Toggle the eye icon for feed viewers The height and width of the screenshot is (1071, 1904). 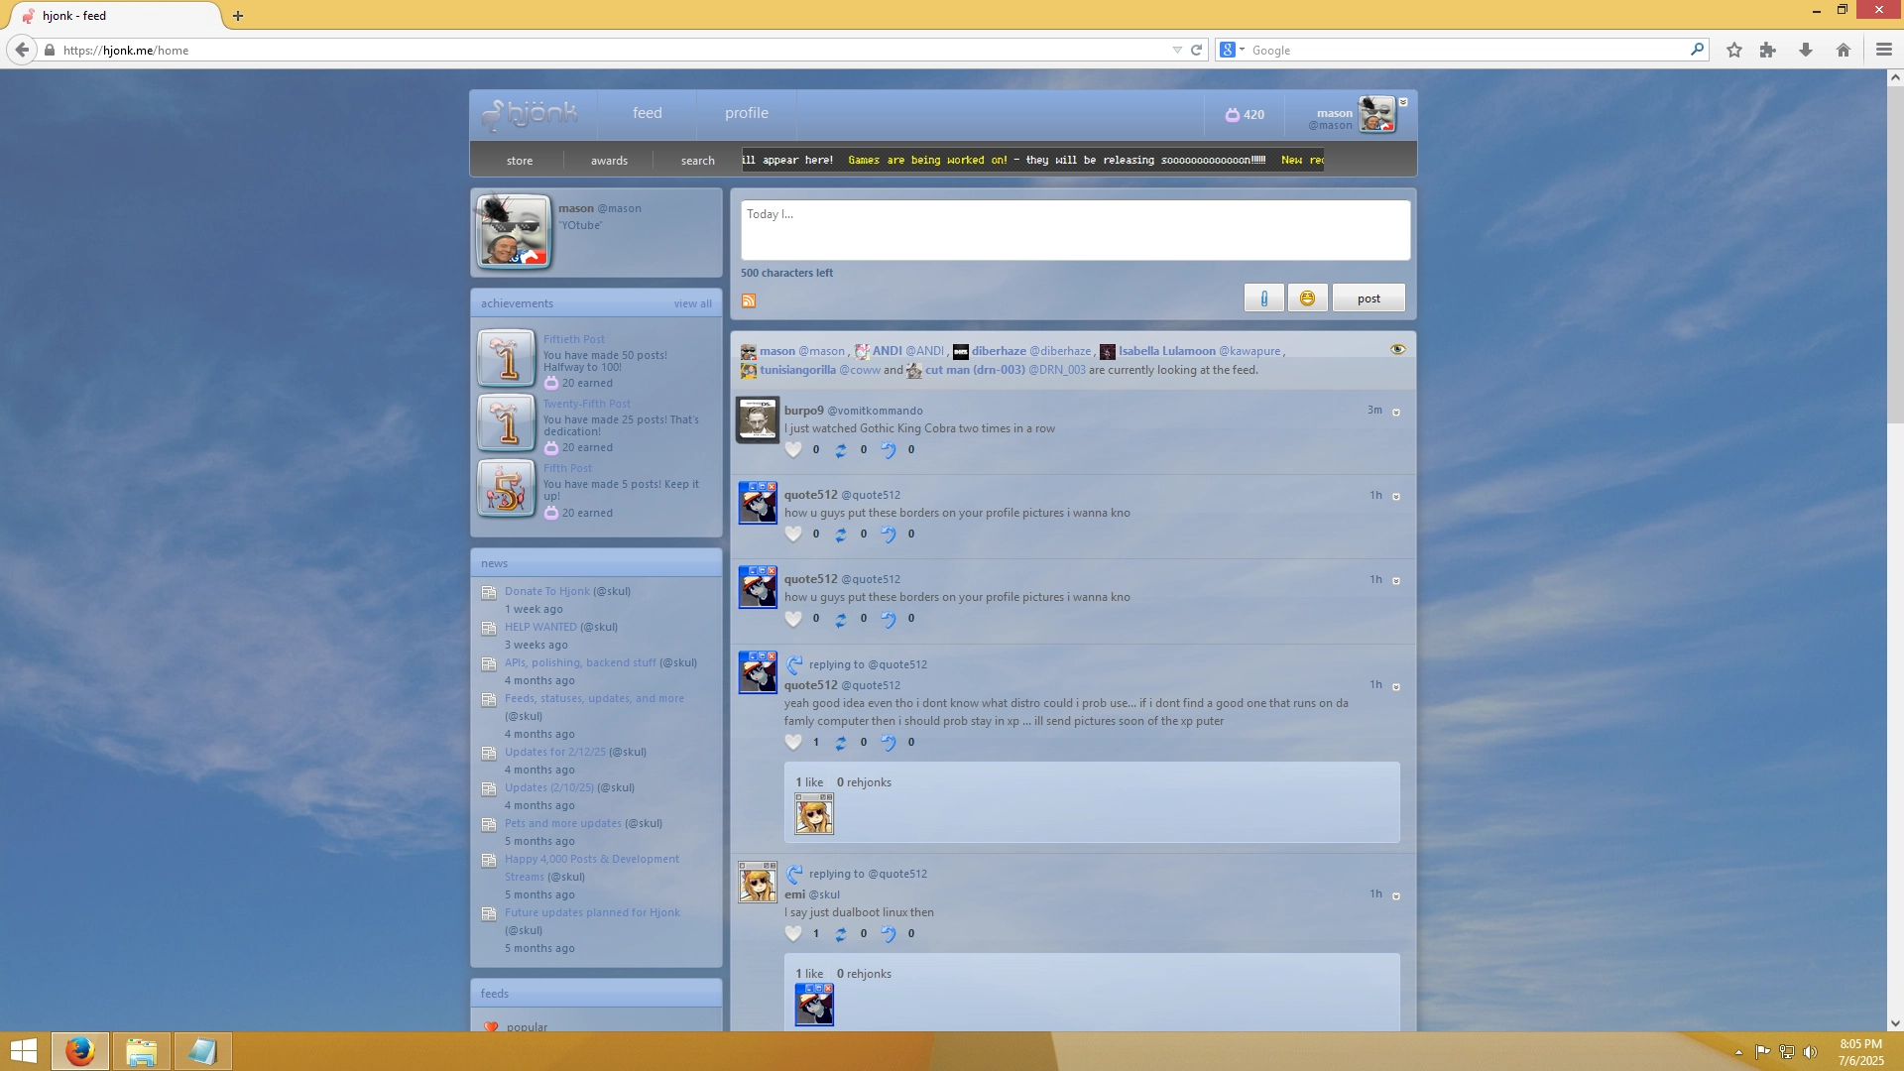[x=1397, y=349]
